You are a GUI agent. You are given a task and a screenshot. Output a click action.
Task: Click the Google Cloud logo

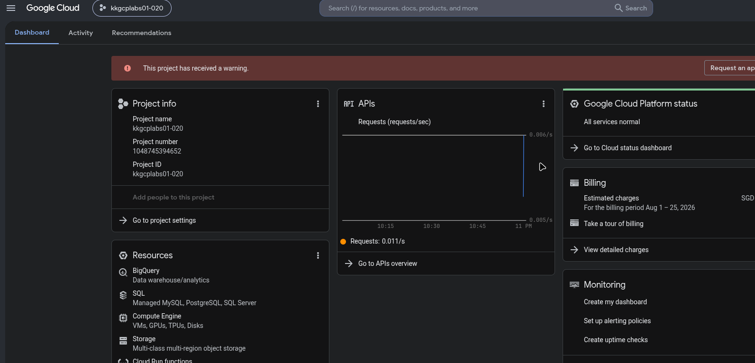(53, 8)
